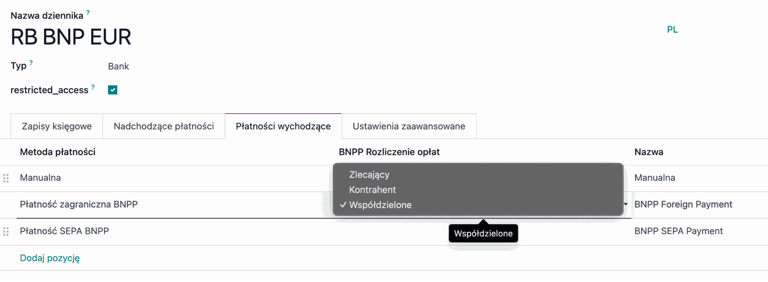The width and height of the screenshot is (768, 282).
Task: Click help question mark next to restricted_access
Action: (93, 87)
